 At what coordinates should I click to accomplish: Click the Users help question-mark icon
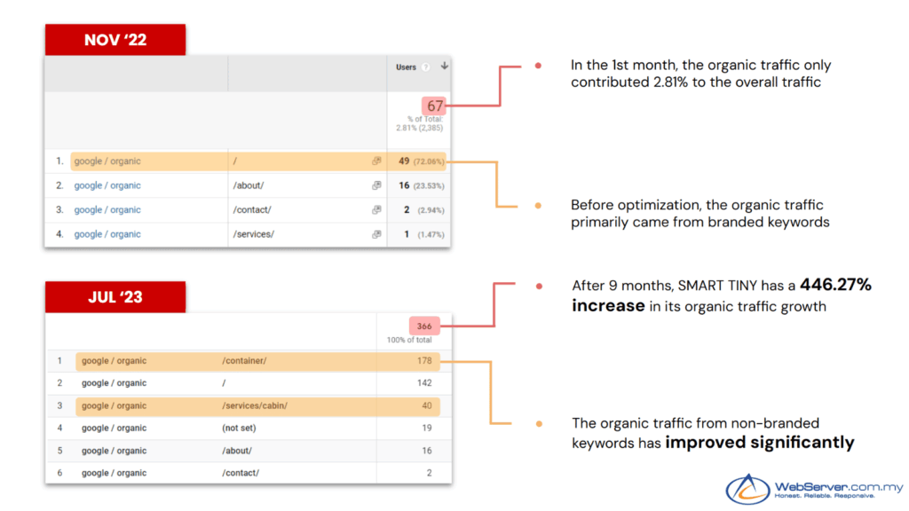(x=426, y=67)
